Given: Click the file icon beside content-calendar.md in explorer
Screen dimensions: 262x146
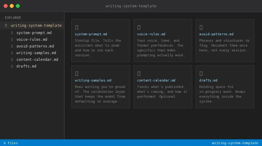Looking at the screenshot, I should coord(12,60).
